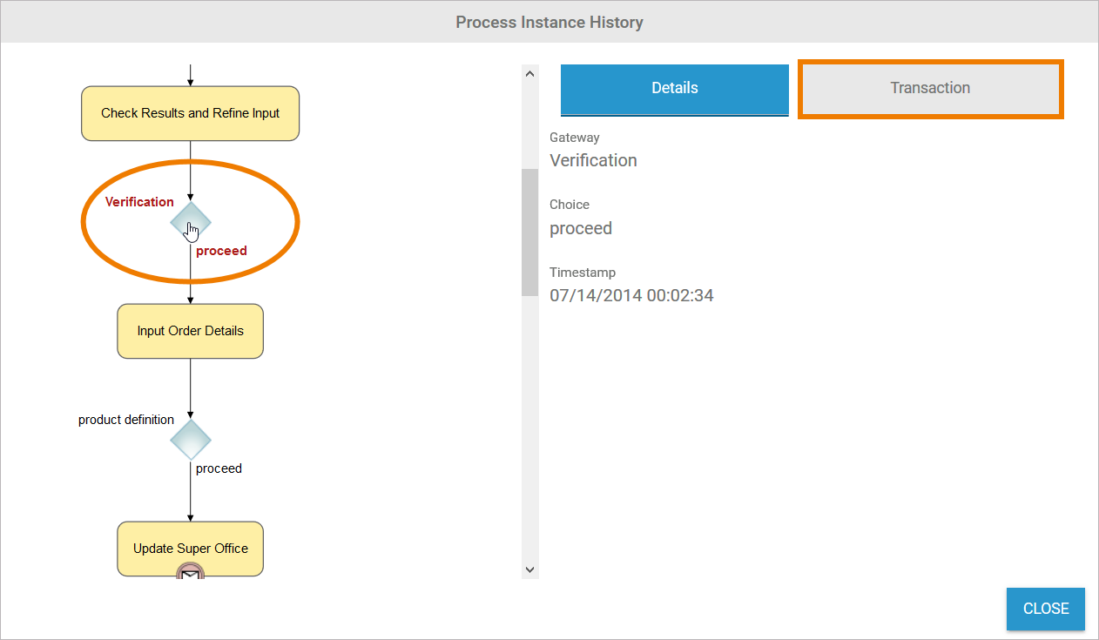Click the Process Instance History title bar
1099x640 pixels.
pos(549,22)
